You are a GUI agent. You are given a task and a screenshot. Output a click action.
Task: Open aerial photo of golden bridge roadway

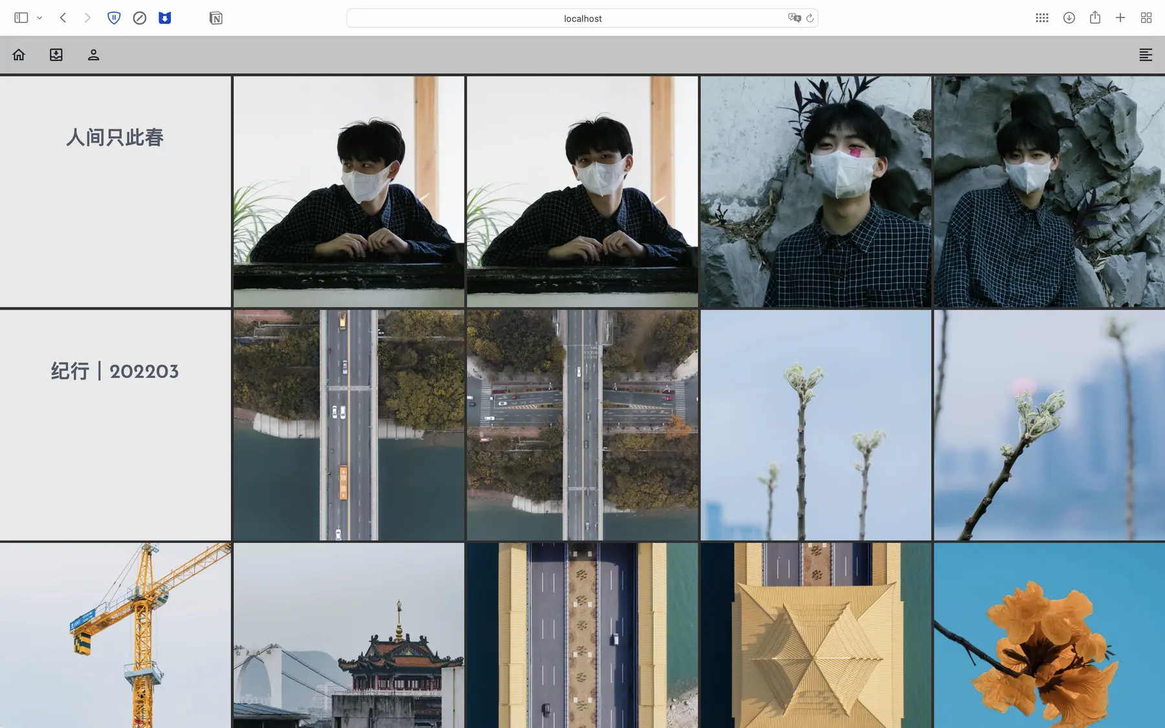pos(582,635)
